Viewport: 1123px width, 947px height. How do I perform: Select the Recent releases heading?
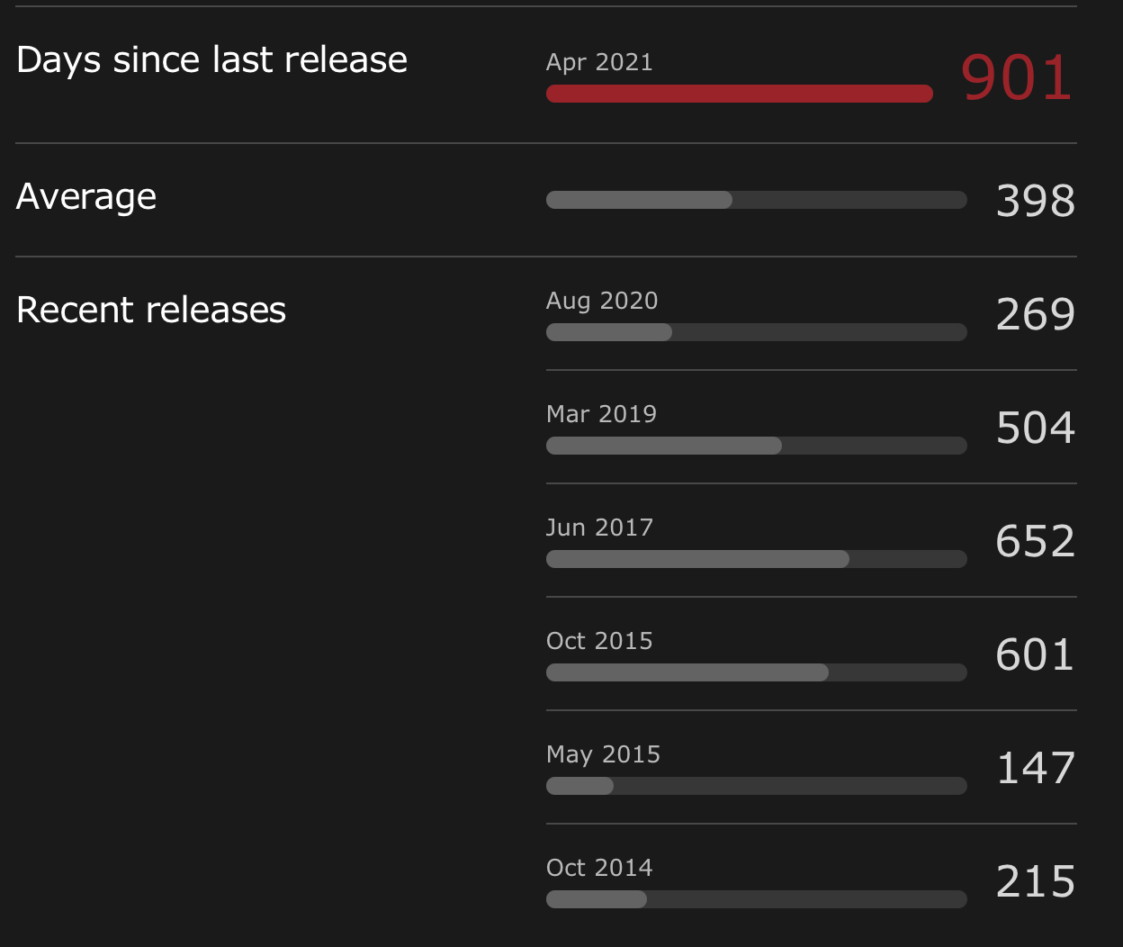click(x=151, y=310)
